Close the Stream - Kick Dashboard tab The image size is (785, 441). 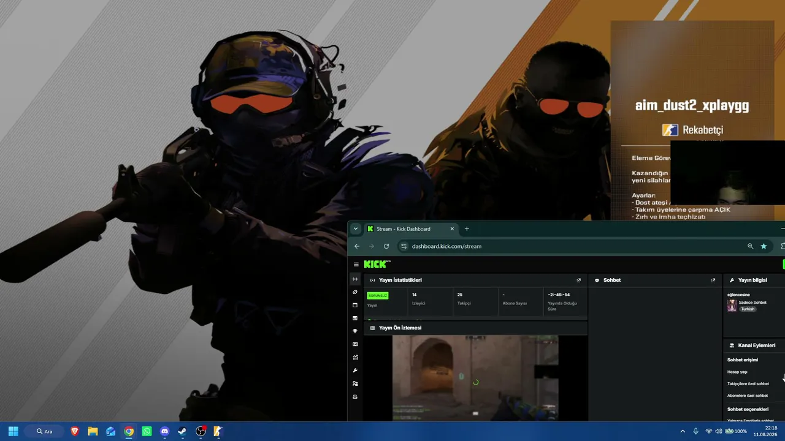coord(452,229)
